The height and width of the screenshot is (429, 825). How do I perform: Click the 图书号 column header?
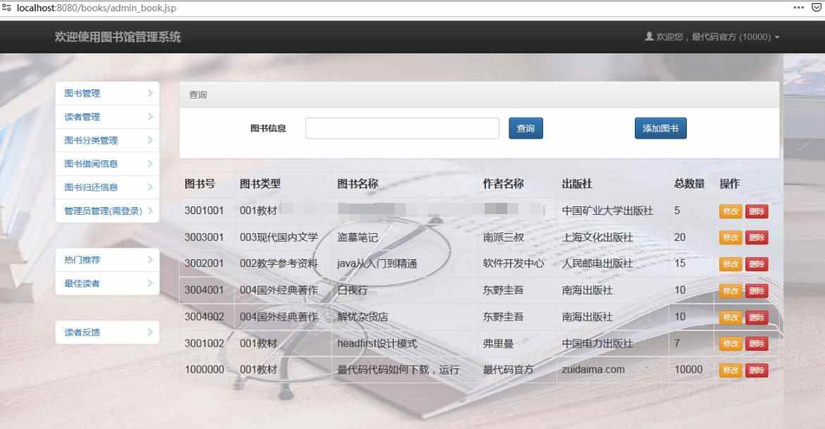pyautogui.click(x=199, y=184)
